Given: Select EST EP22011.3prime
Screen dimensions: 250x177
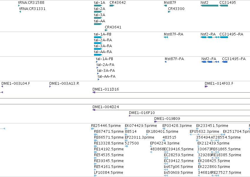Looking at the screenshot, I should (126, 140).
